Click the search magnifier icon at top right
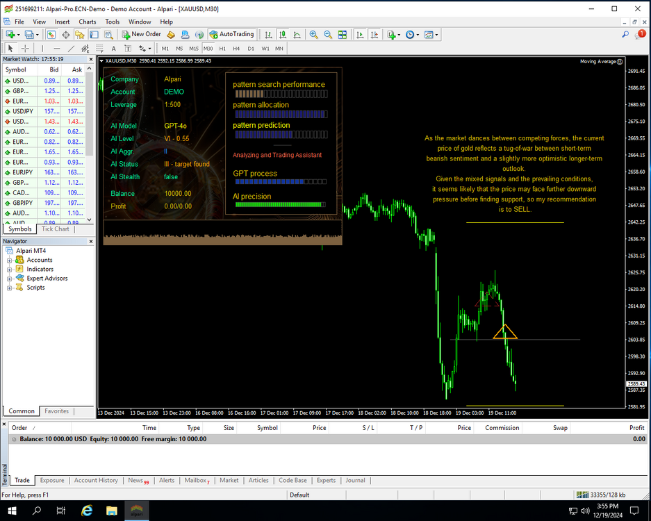 tap(625, 35)
